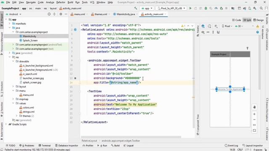Click the blue help question icon
The width and height of the screenshot is (269, 151).
coord(258,32)
